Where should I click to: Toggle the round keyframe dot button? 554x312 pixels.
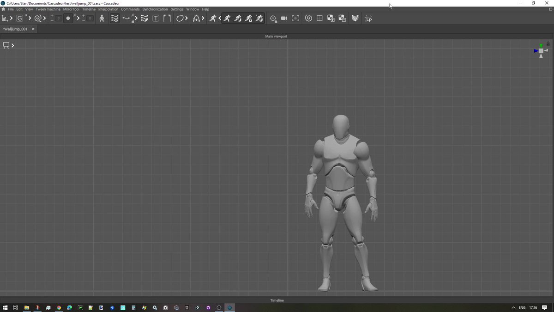point(68,18)
